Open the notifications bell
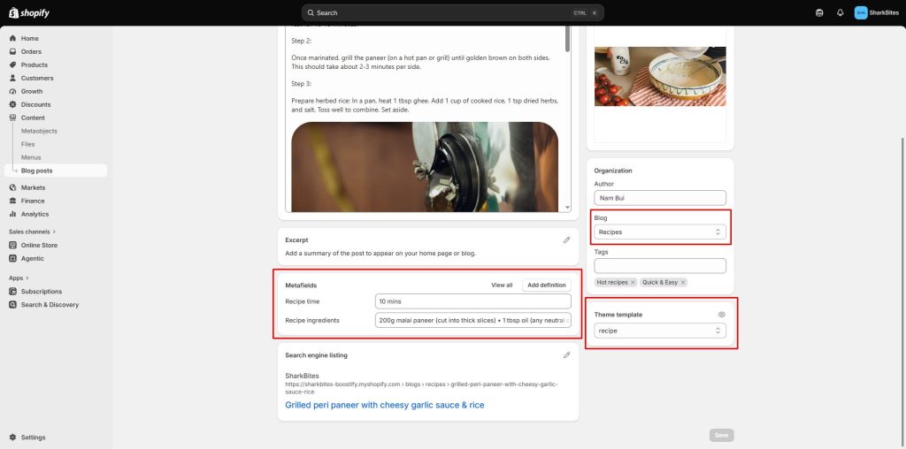 [x=841, y=12]
